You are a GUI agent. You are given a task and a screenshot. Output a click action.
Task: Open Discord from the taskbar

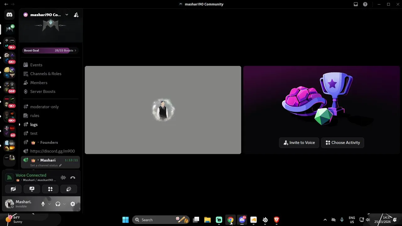pyautogui.click(x=242, y=220)
